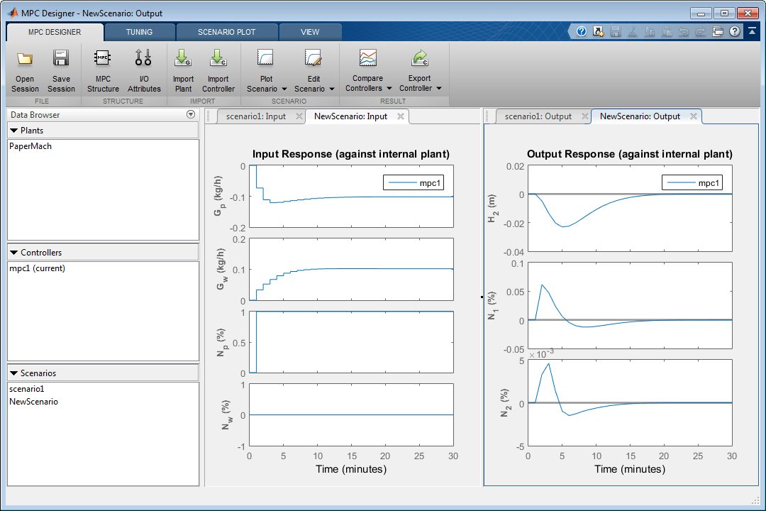Screen dimensions: 766x511
Task: Collapse the Scenarios section
Action: pos(13,373)
